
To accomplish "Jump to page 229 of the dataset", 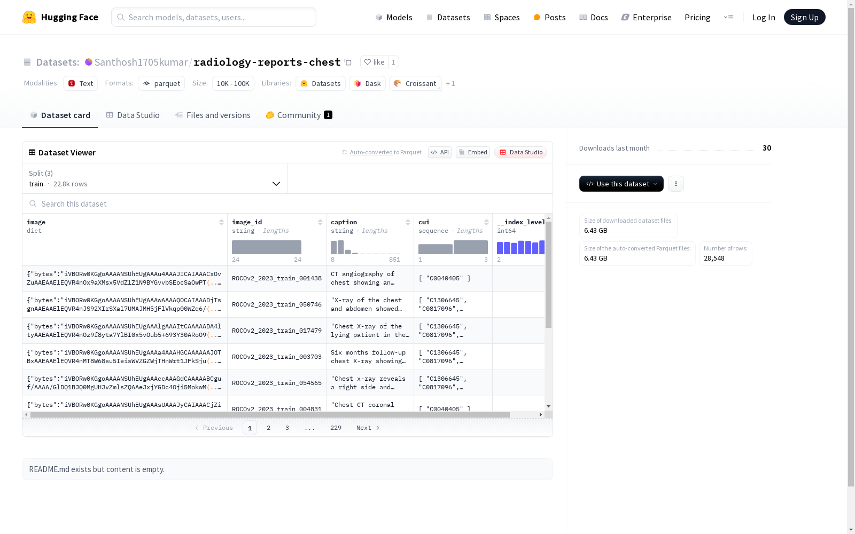I will (336, 428).
